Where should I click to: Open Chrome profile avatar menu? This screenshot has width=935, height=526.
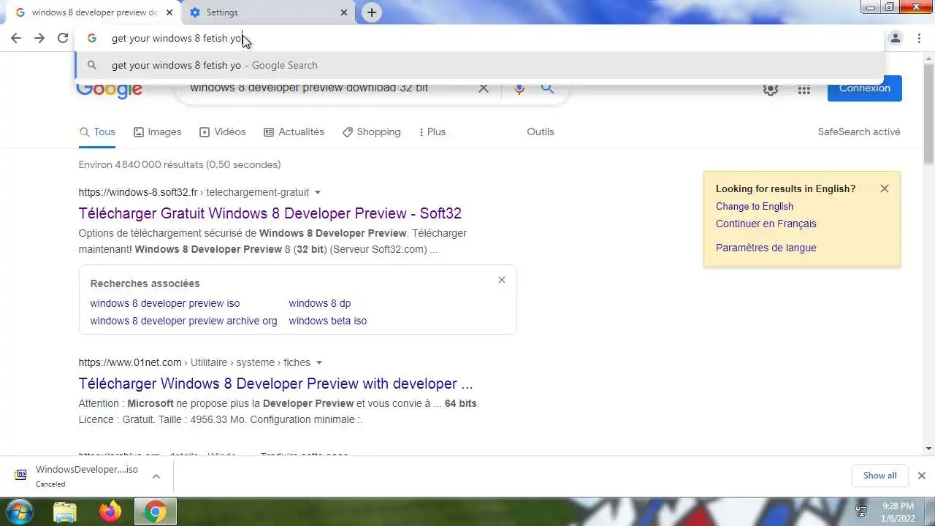click(x=896, y=38)
